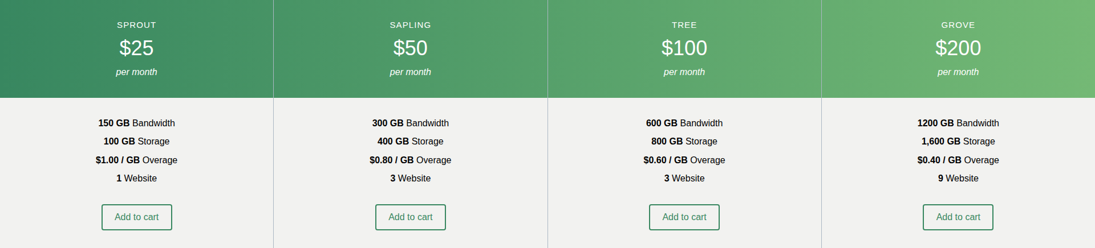
Task: Click the 1200 GB Bandwidth line
Action: coord(958,123)
